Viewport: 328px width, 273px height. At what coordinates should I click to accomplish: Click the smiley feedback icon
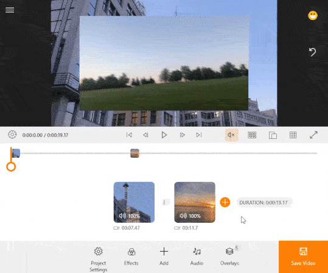click(313, 16)
